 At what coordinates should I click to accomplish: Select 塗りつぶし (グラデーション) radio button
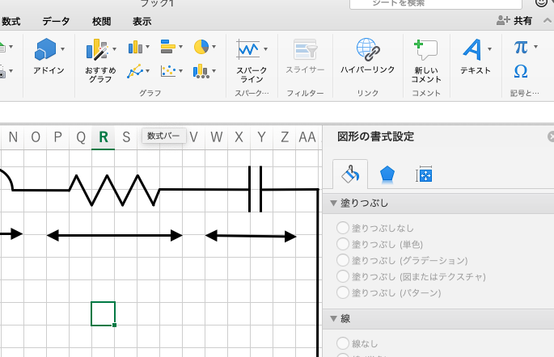(x=343, y=260)
